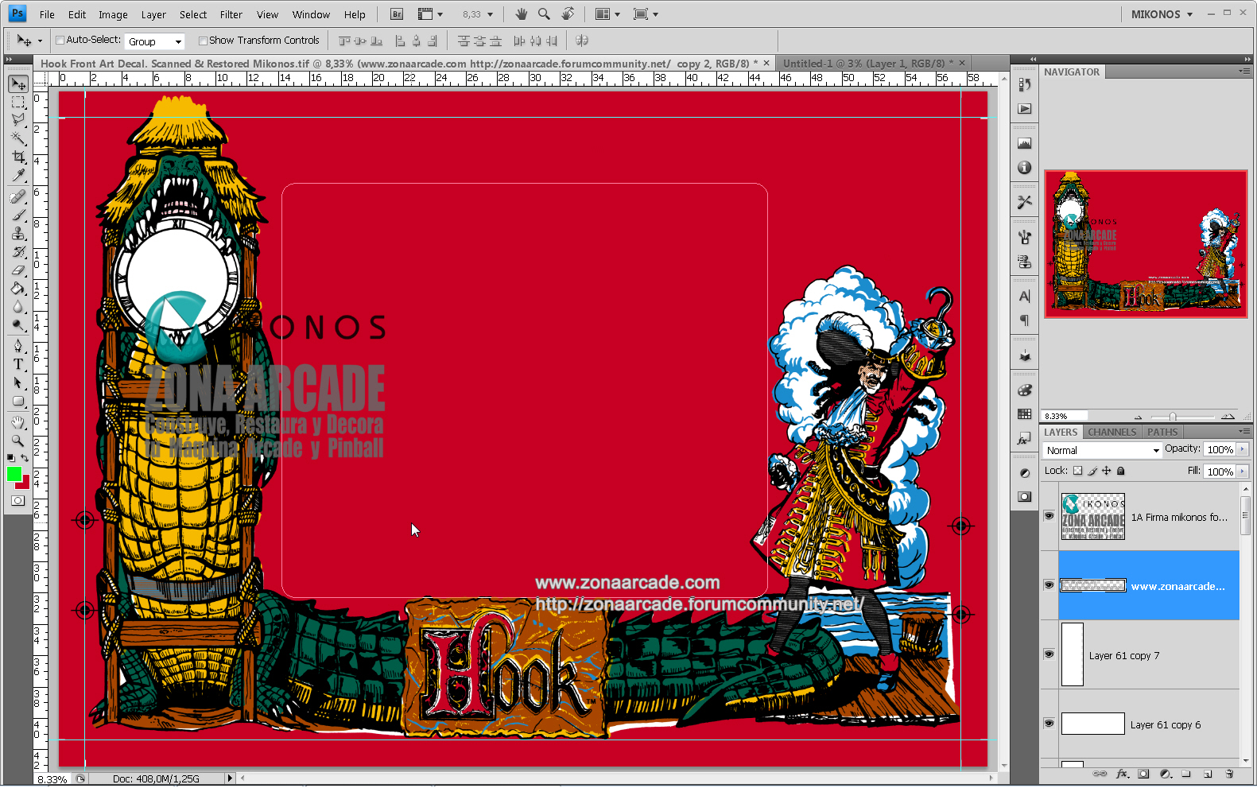1257x788 pixels.
Task: Select the Magic Wand tool
Action: point(18,138)
